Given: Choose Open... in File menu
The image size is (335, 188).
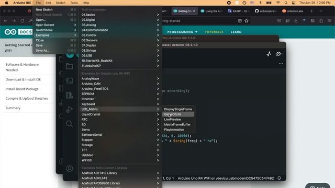Looking at the screenshot, I should 55,20.
